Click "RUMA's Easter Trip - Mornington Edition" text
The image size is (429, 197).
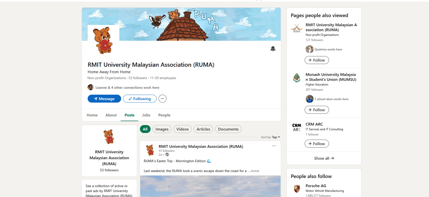coord(175,161)
